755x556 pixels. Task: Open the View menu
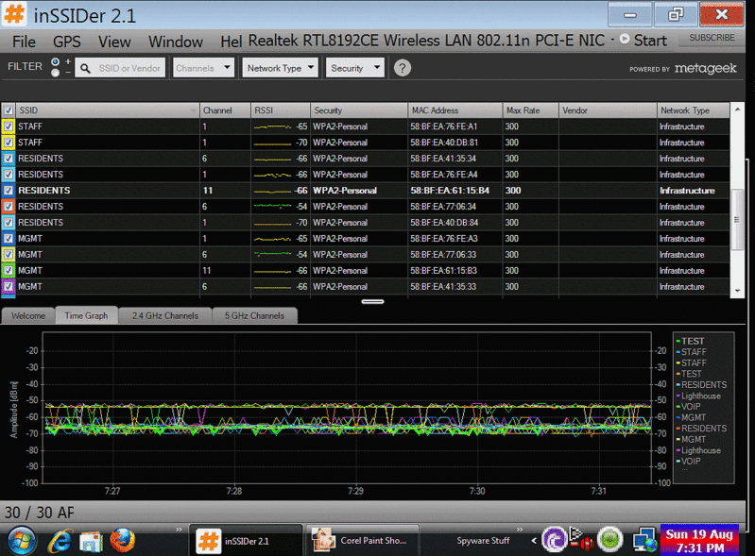(114, 42)
